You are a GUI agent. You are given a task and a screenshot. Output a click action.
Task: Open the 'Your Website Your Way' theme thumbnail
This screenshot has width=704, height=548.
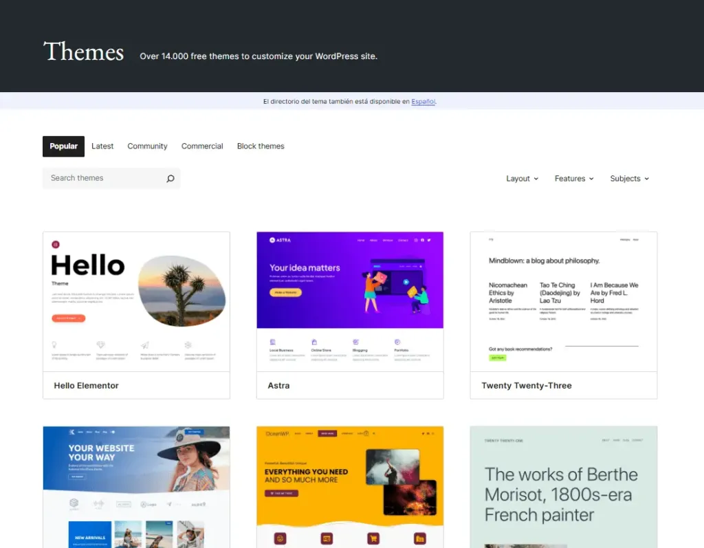point(136,487)
